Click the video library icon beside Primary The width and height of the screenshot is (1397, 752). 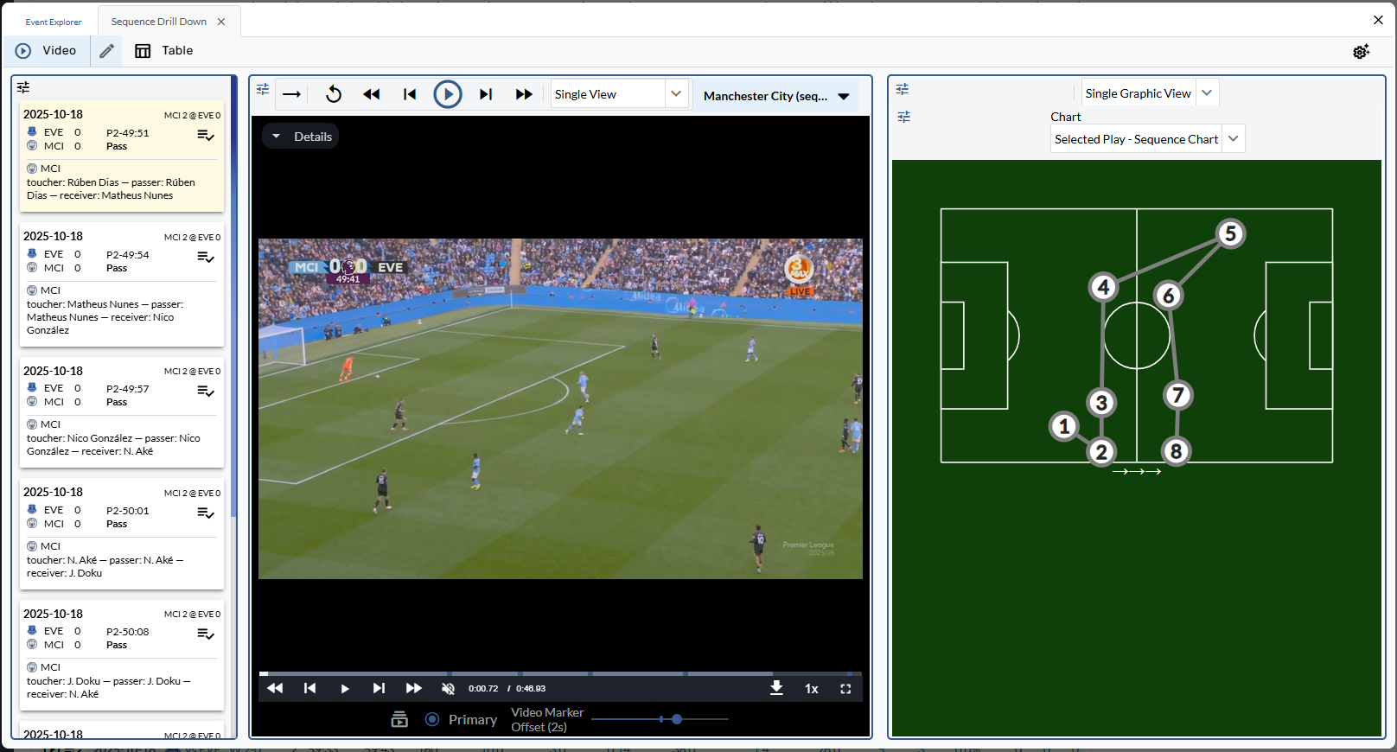coord(399,719)
